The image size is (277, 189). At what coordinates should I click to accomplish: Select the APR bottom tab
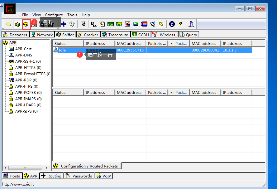[31, 176]
